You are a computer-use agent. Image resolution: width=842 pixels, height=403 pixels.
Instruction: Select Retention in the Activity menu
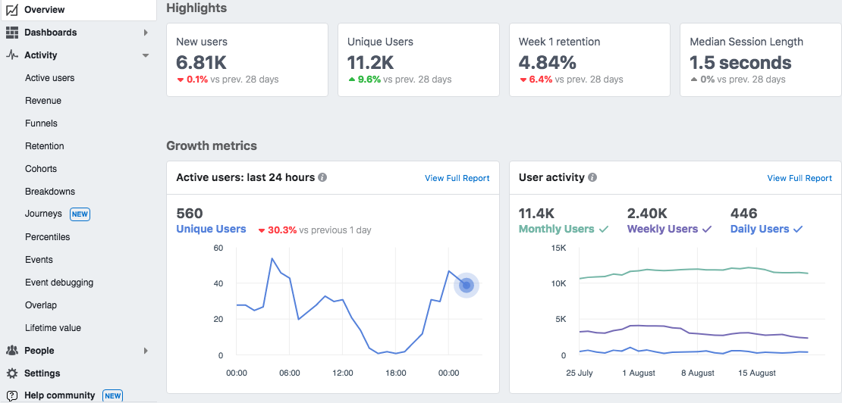click(45, 145)
